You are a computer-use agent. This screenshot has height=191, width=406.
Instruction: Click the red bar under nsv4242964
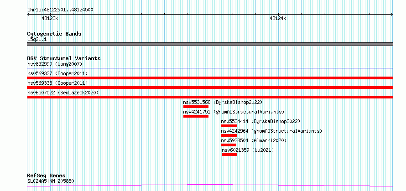(229, 135)
